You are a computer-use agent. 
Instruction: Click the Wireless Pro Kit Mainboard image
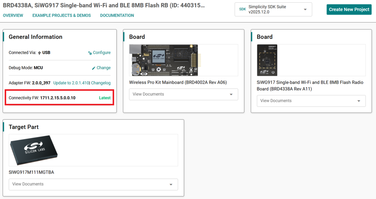tap(163, 60)
